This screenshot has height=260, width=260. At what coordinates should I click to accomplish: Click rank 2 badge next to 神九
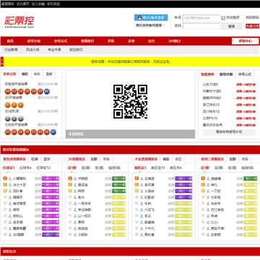tap(203, 185)
